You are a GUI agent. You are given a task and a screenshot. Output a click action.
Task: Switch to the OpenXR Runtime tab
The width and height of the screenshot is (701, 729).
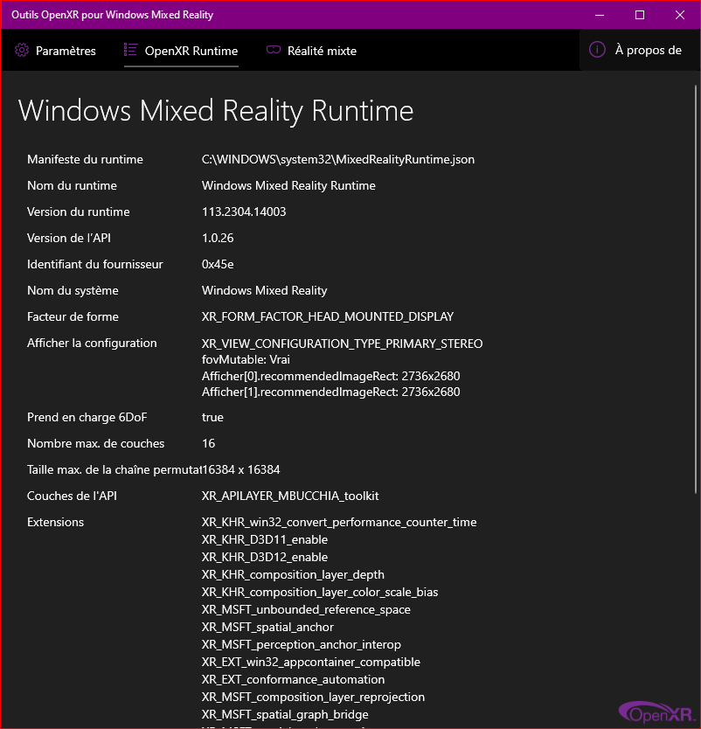[181, 51]
